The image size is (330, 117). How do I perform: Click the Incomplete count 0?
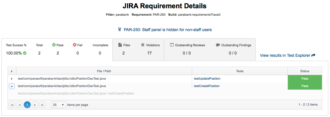tap(100, 53)
